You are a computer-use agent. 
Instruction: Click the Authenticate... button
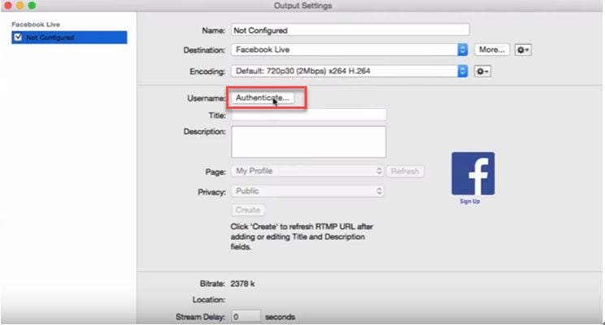point(263,98)
